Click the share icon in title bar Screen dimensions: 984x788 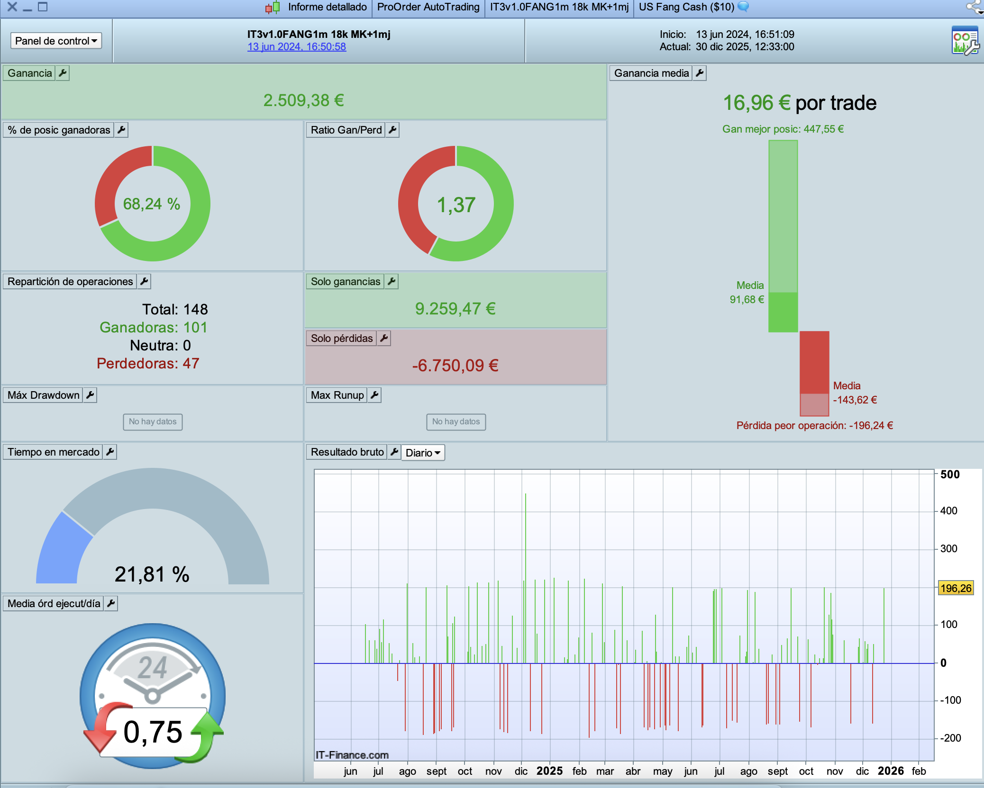pyautogui.click(x=975, y=7)
